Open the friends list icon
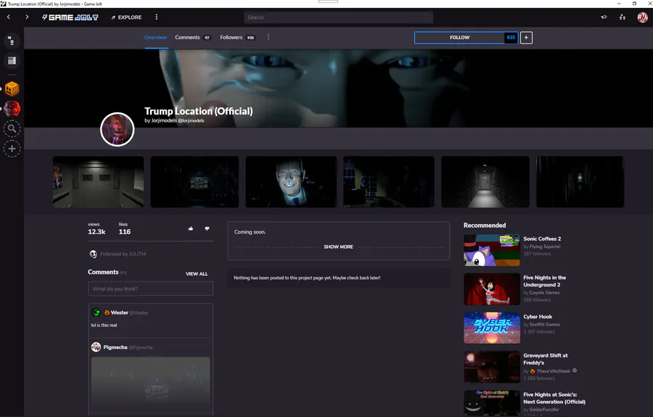Viewport: 653px width, 417px height. pos(623,17)
